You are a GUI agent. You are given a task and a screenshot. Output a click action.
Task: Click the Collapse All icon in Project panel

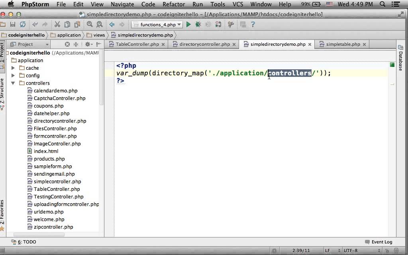tap(76, 44)
